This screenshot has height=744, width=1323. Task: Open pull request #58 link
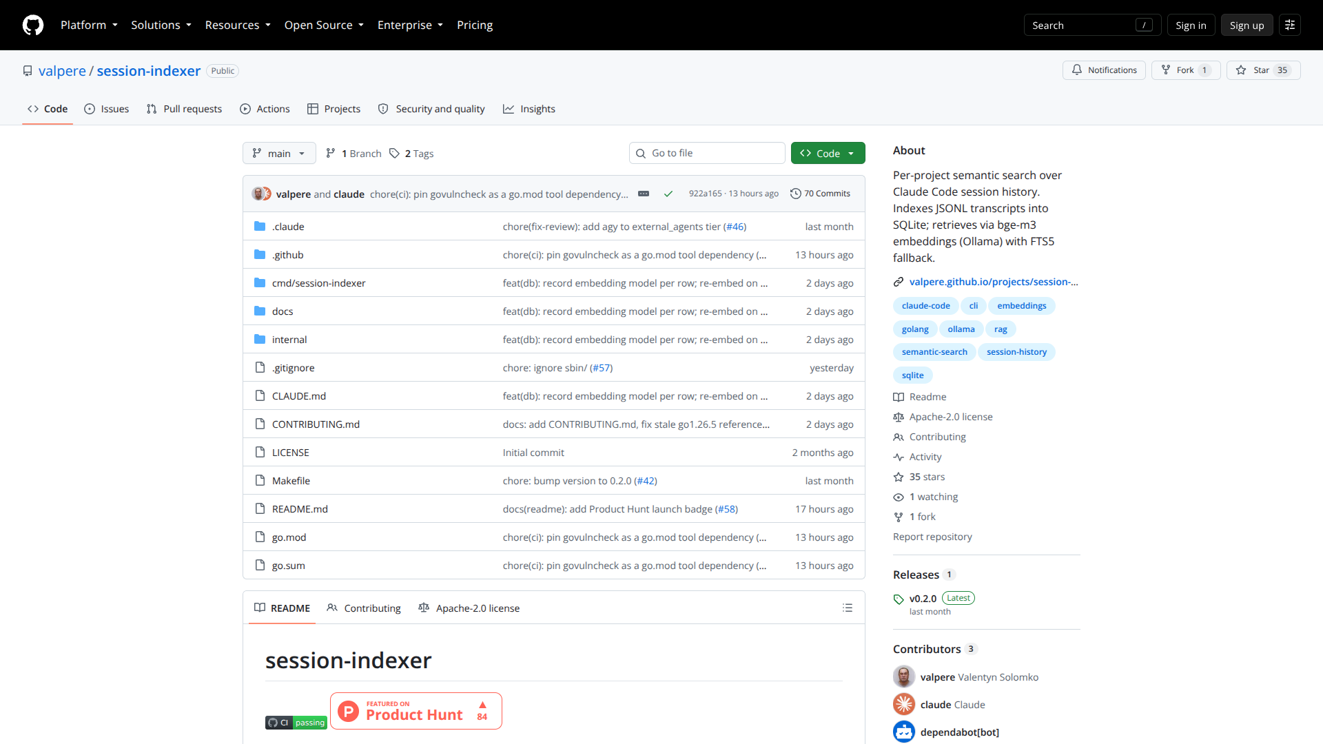tap(726, 509)
